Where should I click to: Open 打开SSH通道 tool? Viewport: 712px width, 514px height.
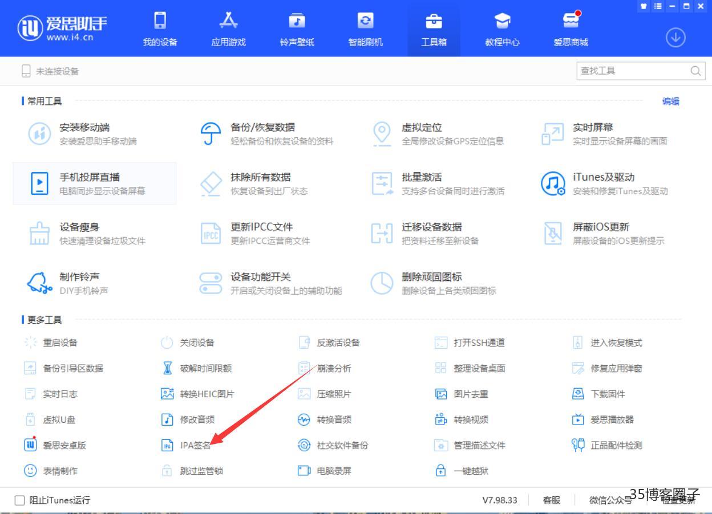(x=470, y=342)
